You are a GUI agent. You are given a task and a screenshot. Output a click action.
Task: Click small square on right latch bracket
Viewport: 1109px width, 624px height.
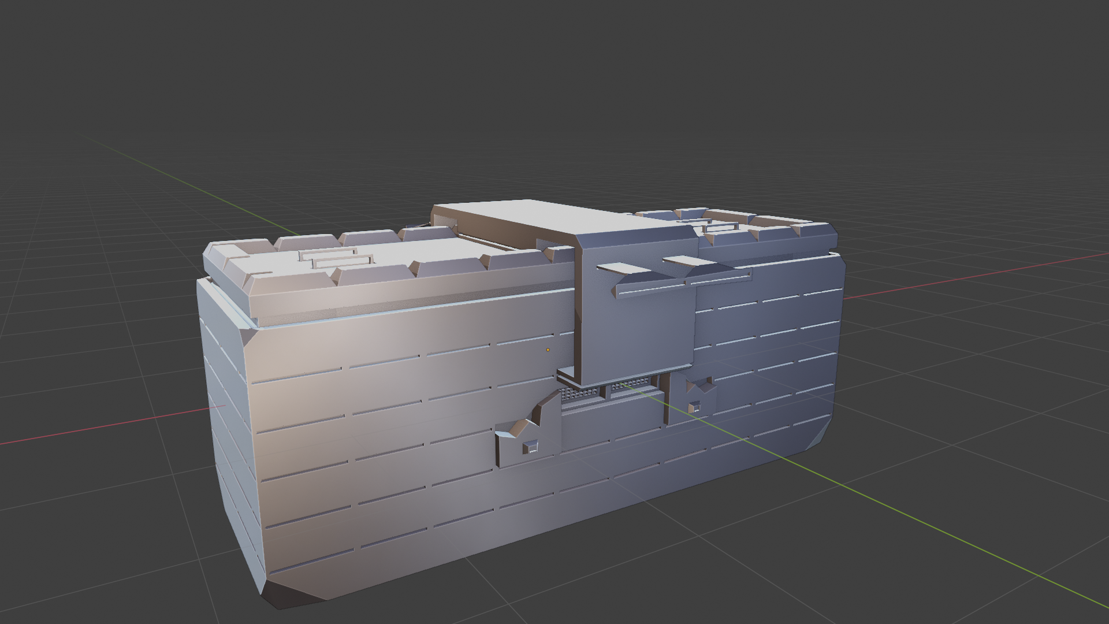coord(695,407)
